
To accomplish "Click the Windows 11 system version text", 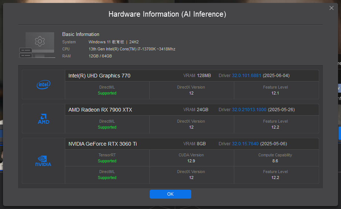I will (x=113, y=42).
